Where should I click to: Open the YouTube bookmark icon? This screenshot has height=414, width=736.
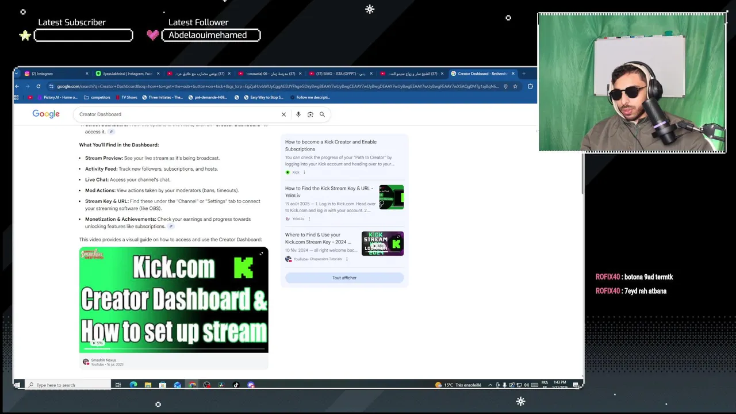click(30, 97)
